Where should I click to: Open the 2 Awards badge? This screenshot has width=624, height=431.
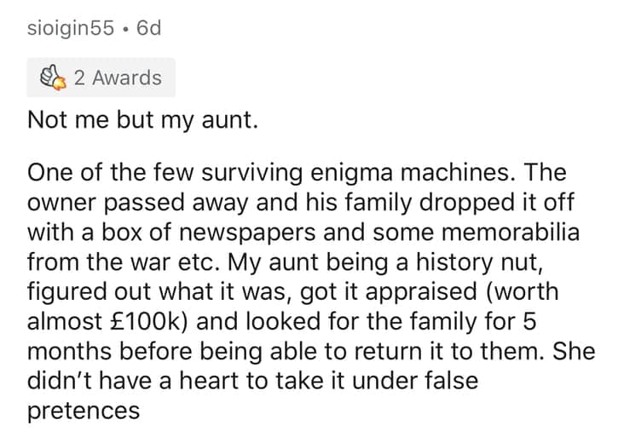(101, 78)
